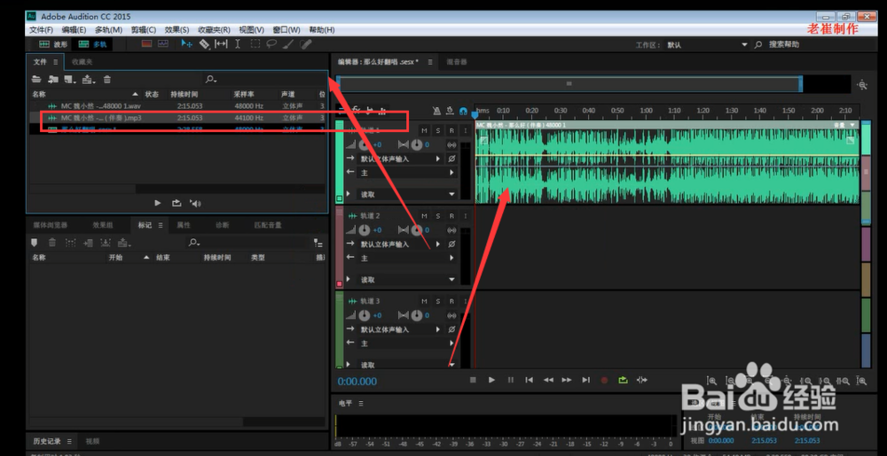Adjust track 1 volume knob
This screenshot has width=887, height=456.
(365, 145)
